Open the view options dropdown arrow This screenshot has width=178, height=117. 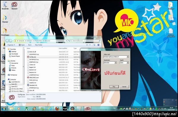click(90, 45)
